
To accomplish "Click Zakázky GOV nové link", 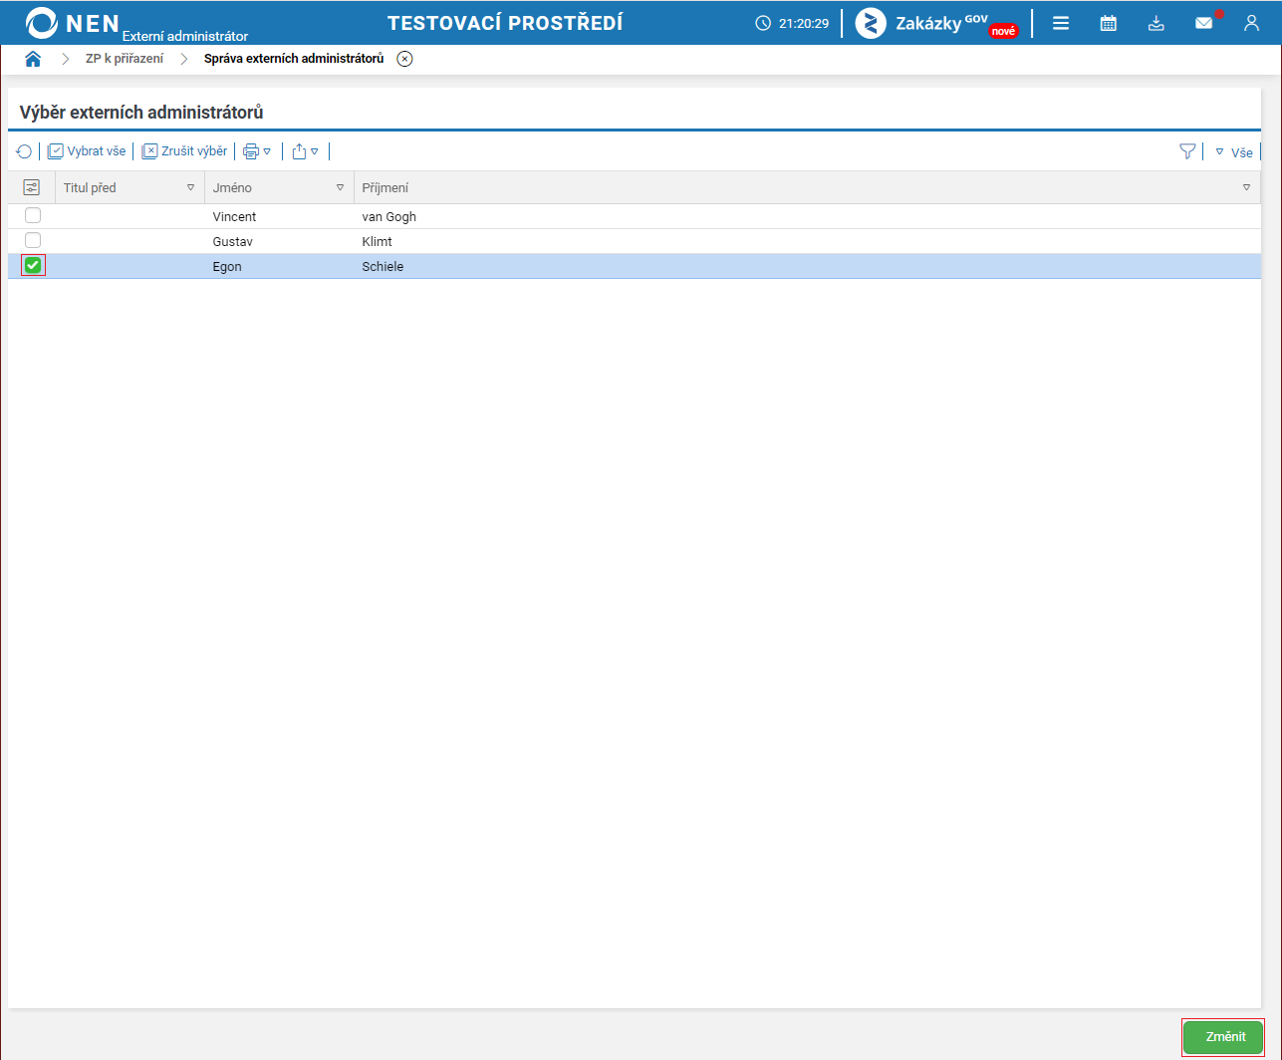I will 936,23.
